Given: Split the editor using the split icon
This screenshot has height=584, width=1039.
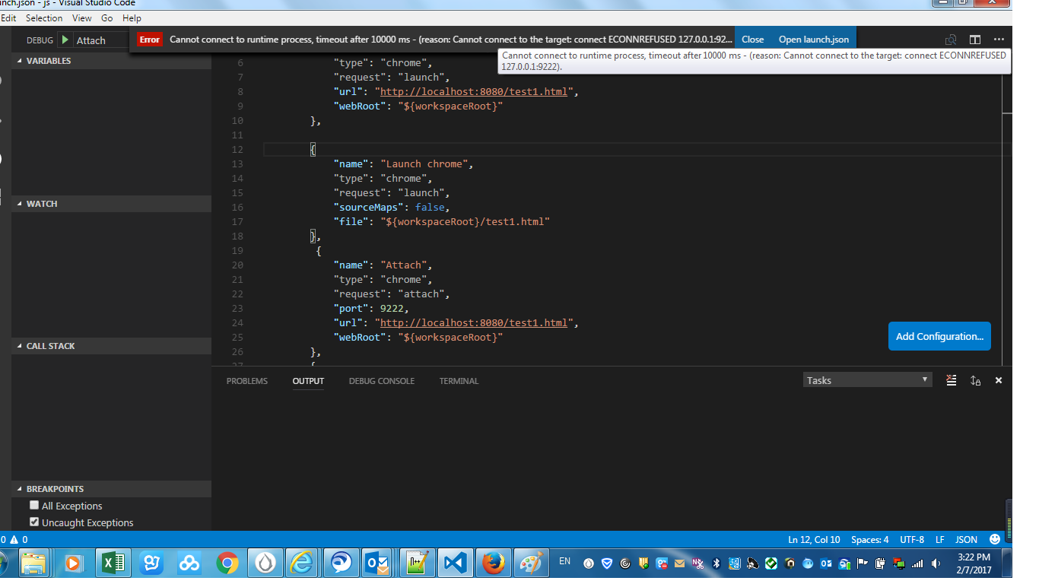Looking at the screenshot, I should click(x=974, y=40).
